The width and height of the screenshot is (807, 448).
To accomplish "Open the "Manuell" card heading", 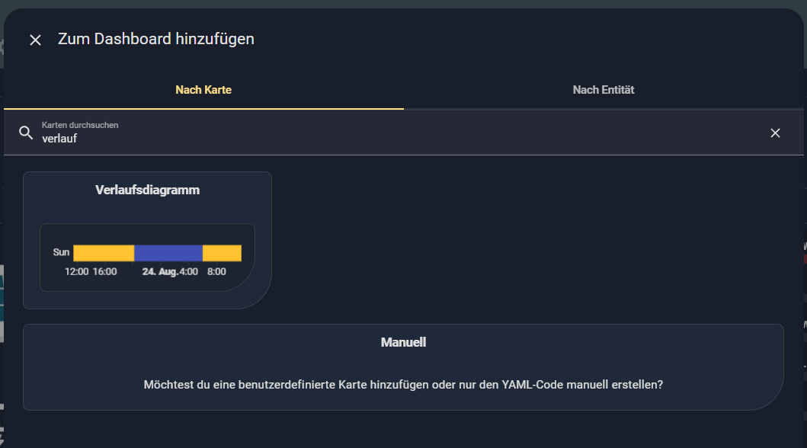I will click(403, 343).
